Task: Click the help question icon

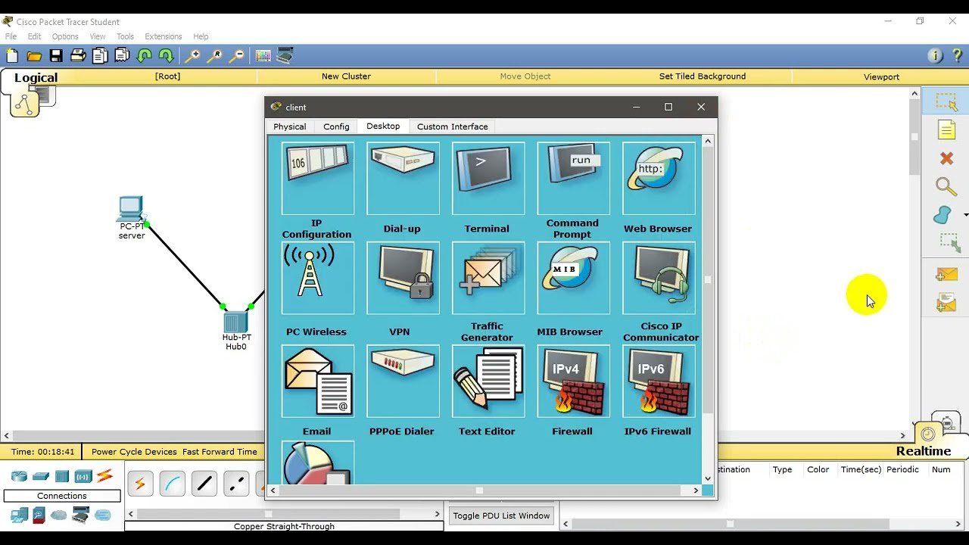Action: click(958, 55)
